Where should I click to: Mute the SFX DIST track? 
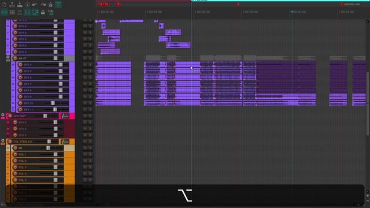(x=85, y=116)
